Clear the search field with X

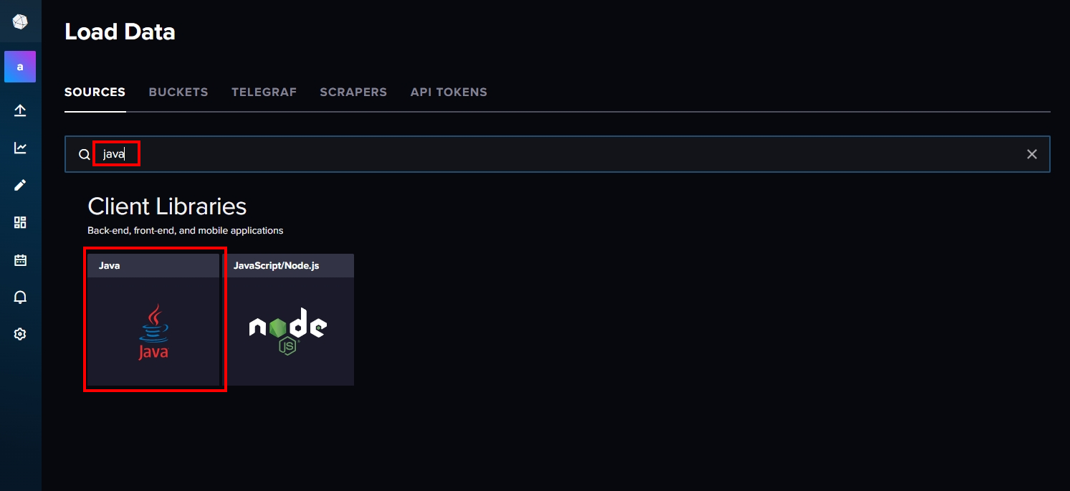pos(1032,154)
